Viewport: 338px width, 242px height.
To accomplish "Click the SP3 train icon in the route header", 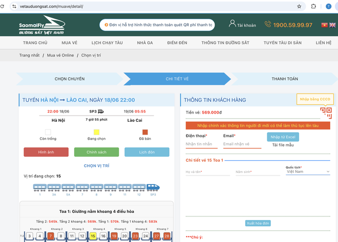I will pyautogui.click(x=101, y=112).
